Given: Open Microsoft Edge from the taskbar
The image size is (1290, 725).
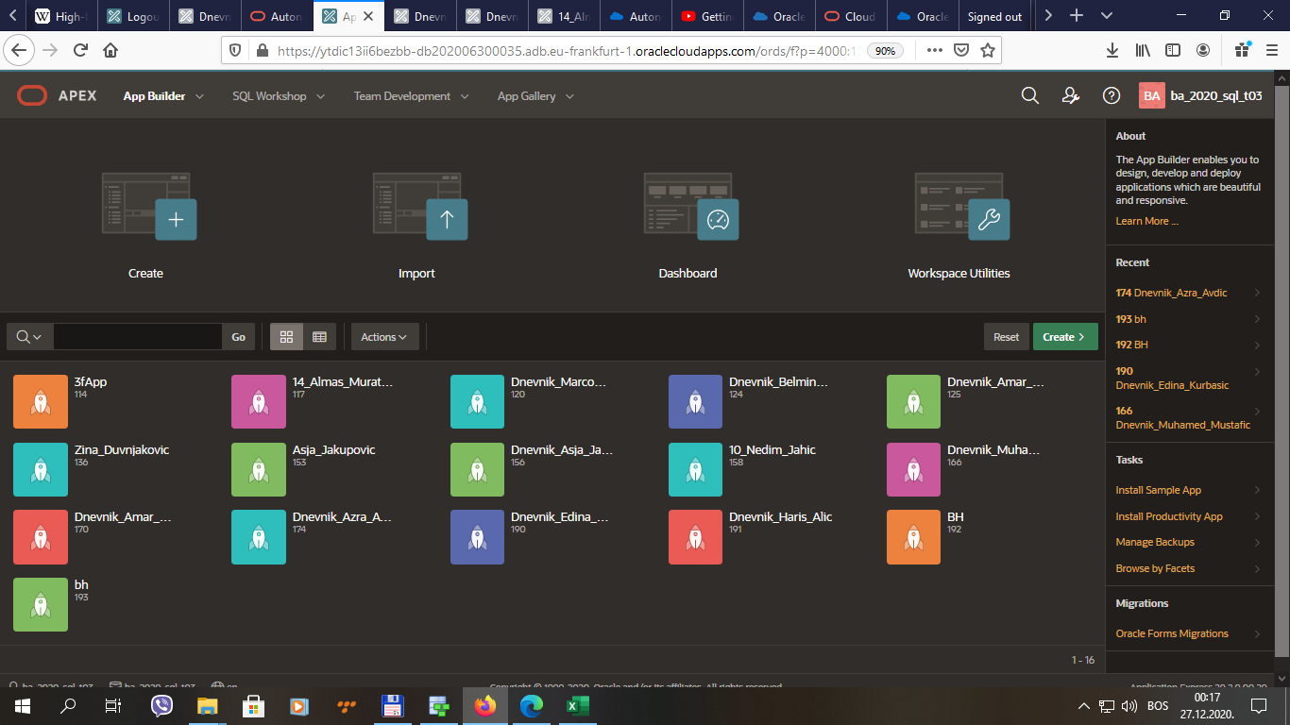Looking at the screenshot, I should tap(532, 705).
